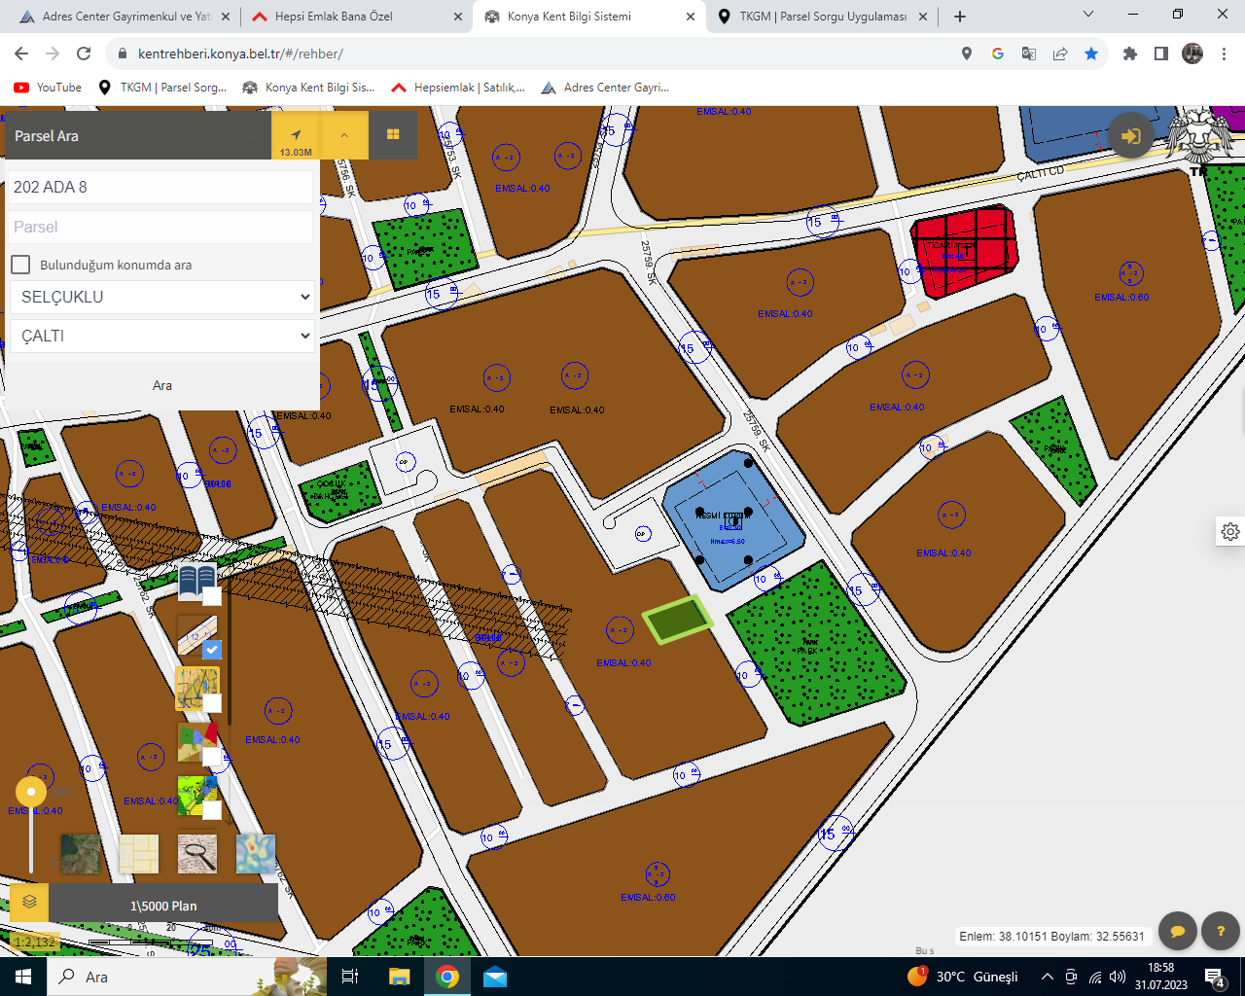
Task: Click the open book layer icon
Action: click(x=196, y=581)
